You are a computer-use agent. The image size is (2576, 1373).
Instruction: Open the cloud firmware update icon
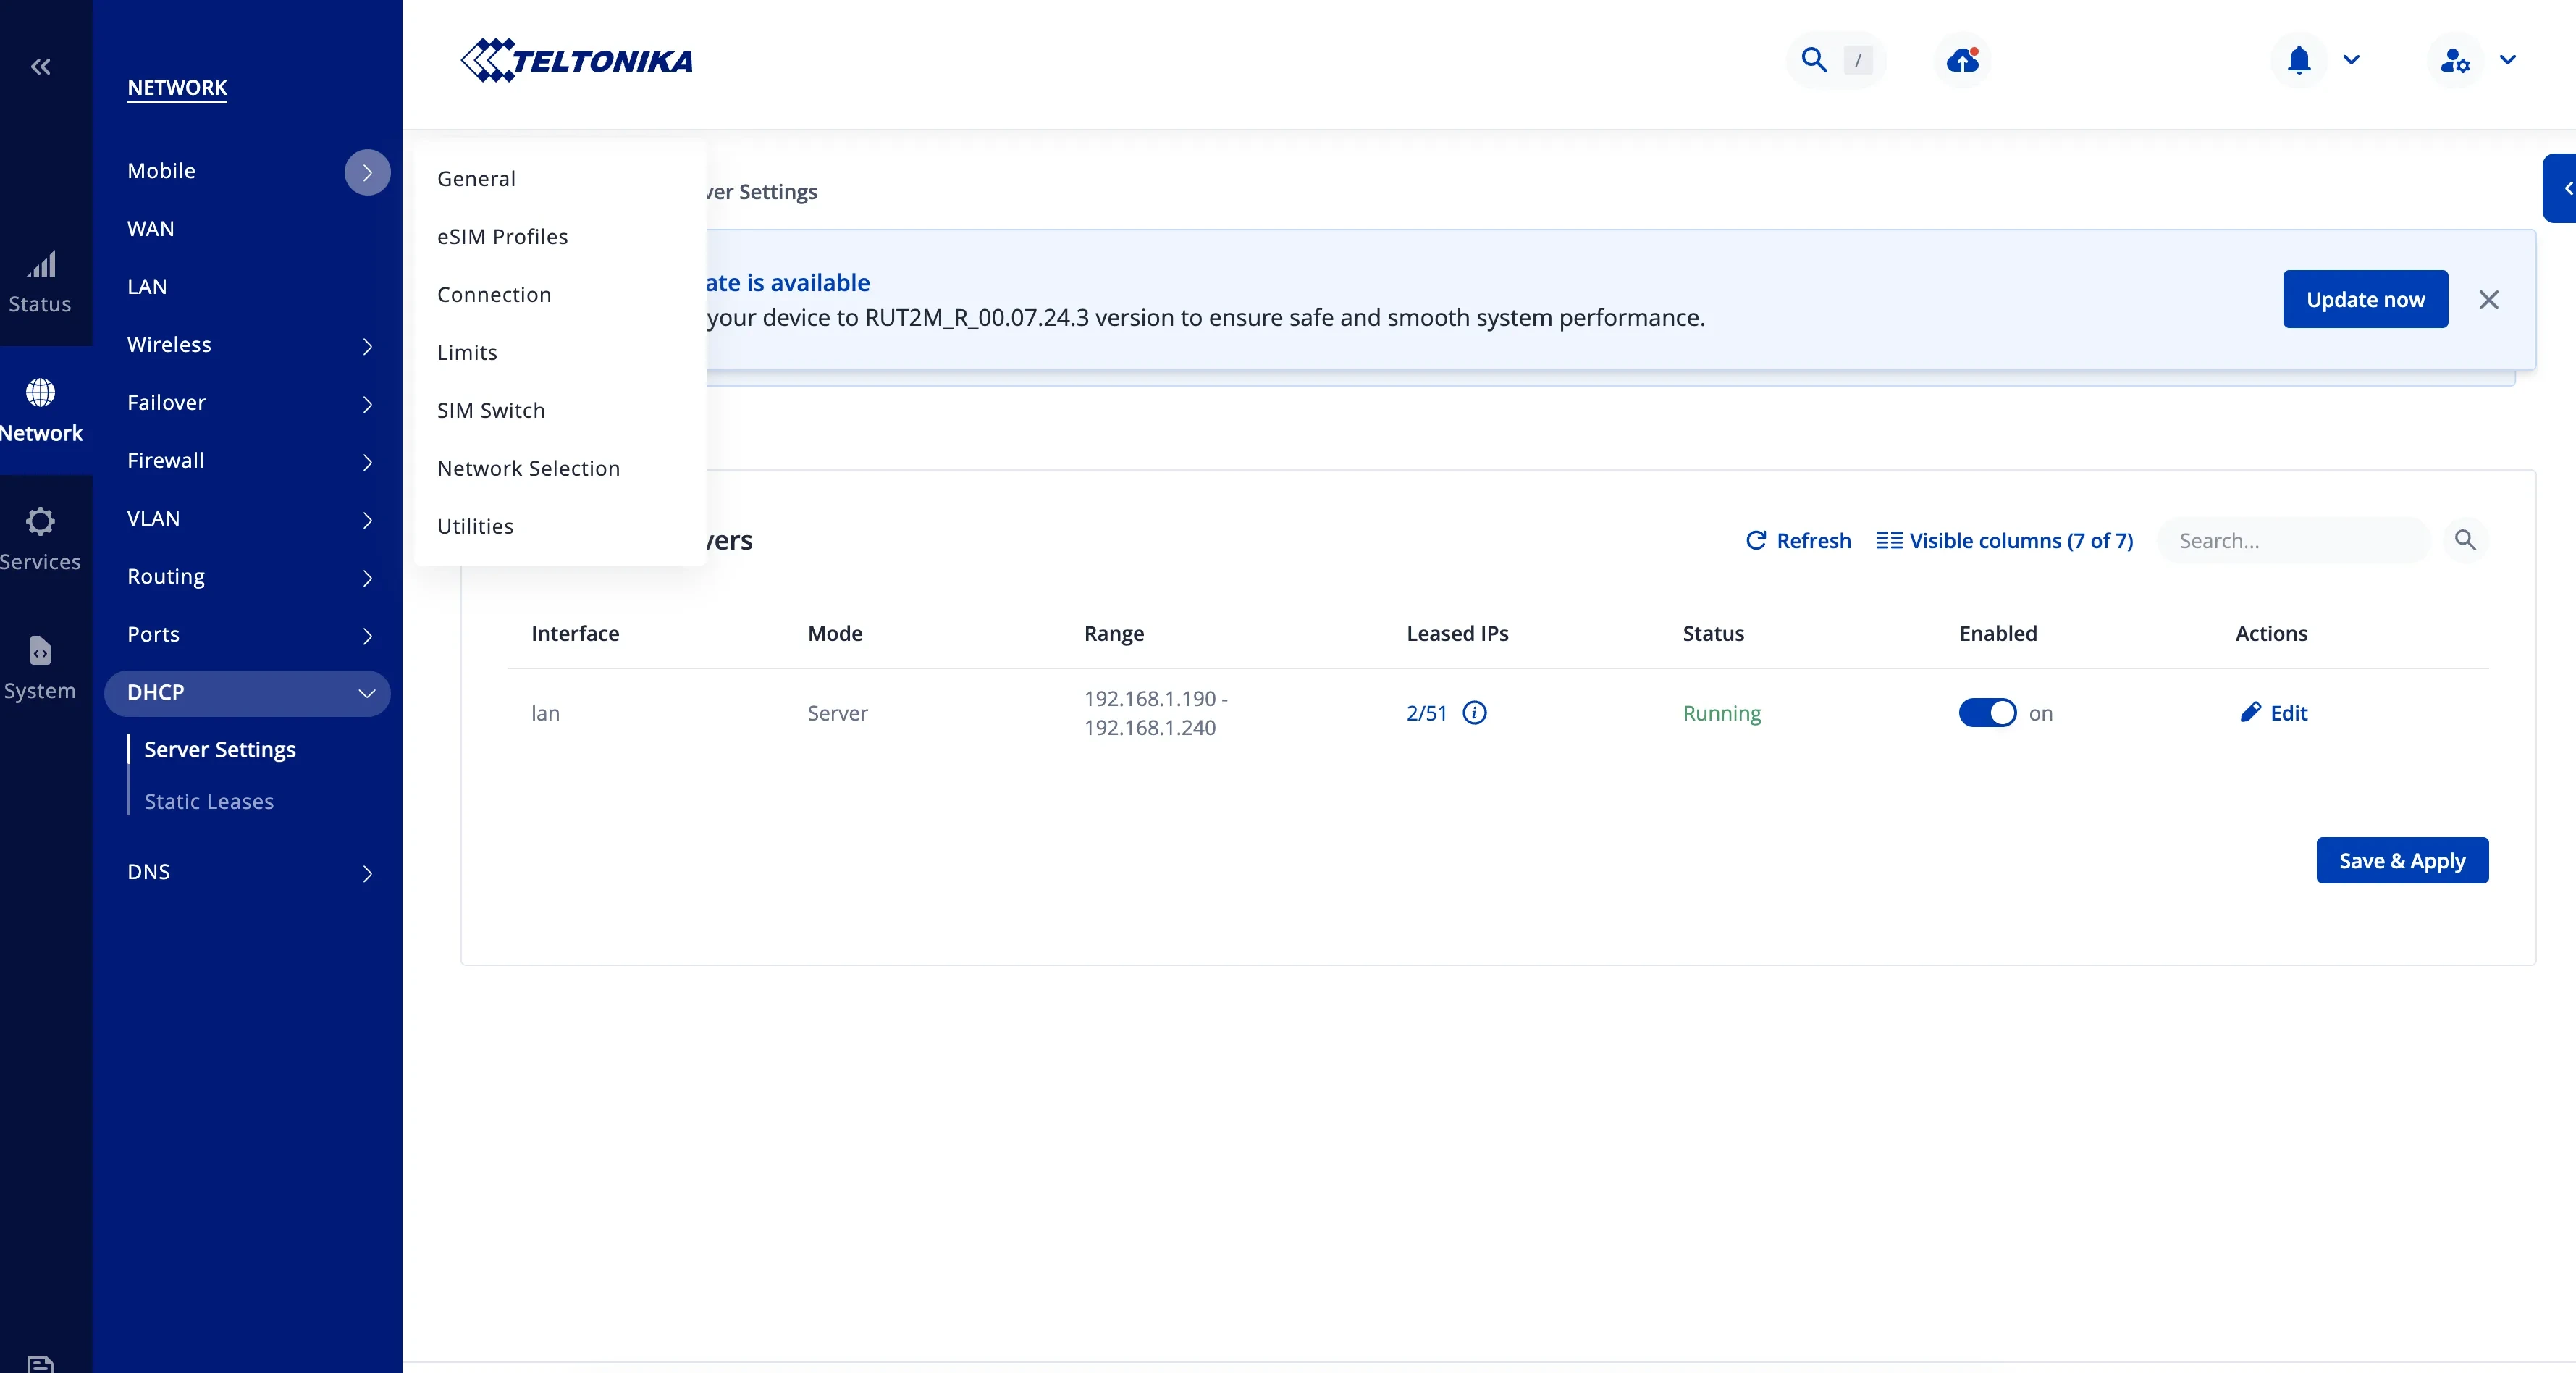[x=1962, y=60]
